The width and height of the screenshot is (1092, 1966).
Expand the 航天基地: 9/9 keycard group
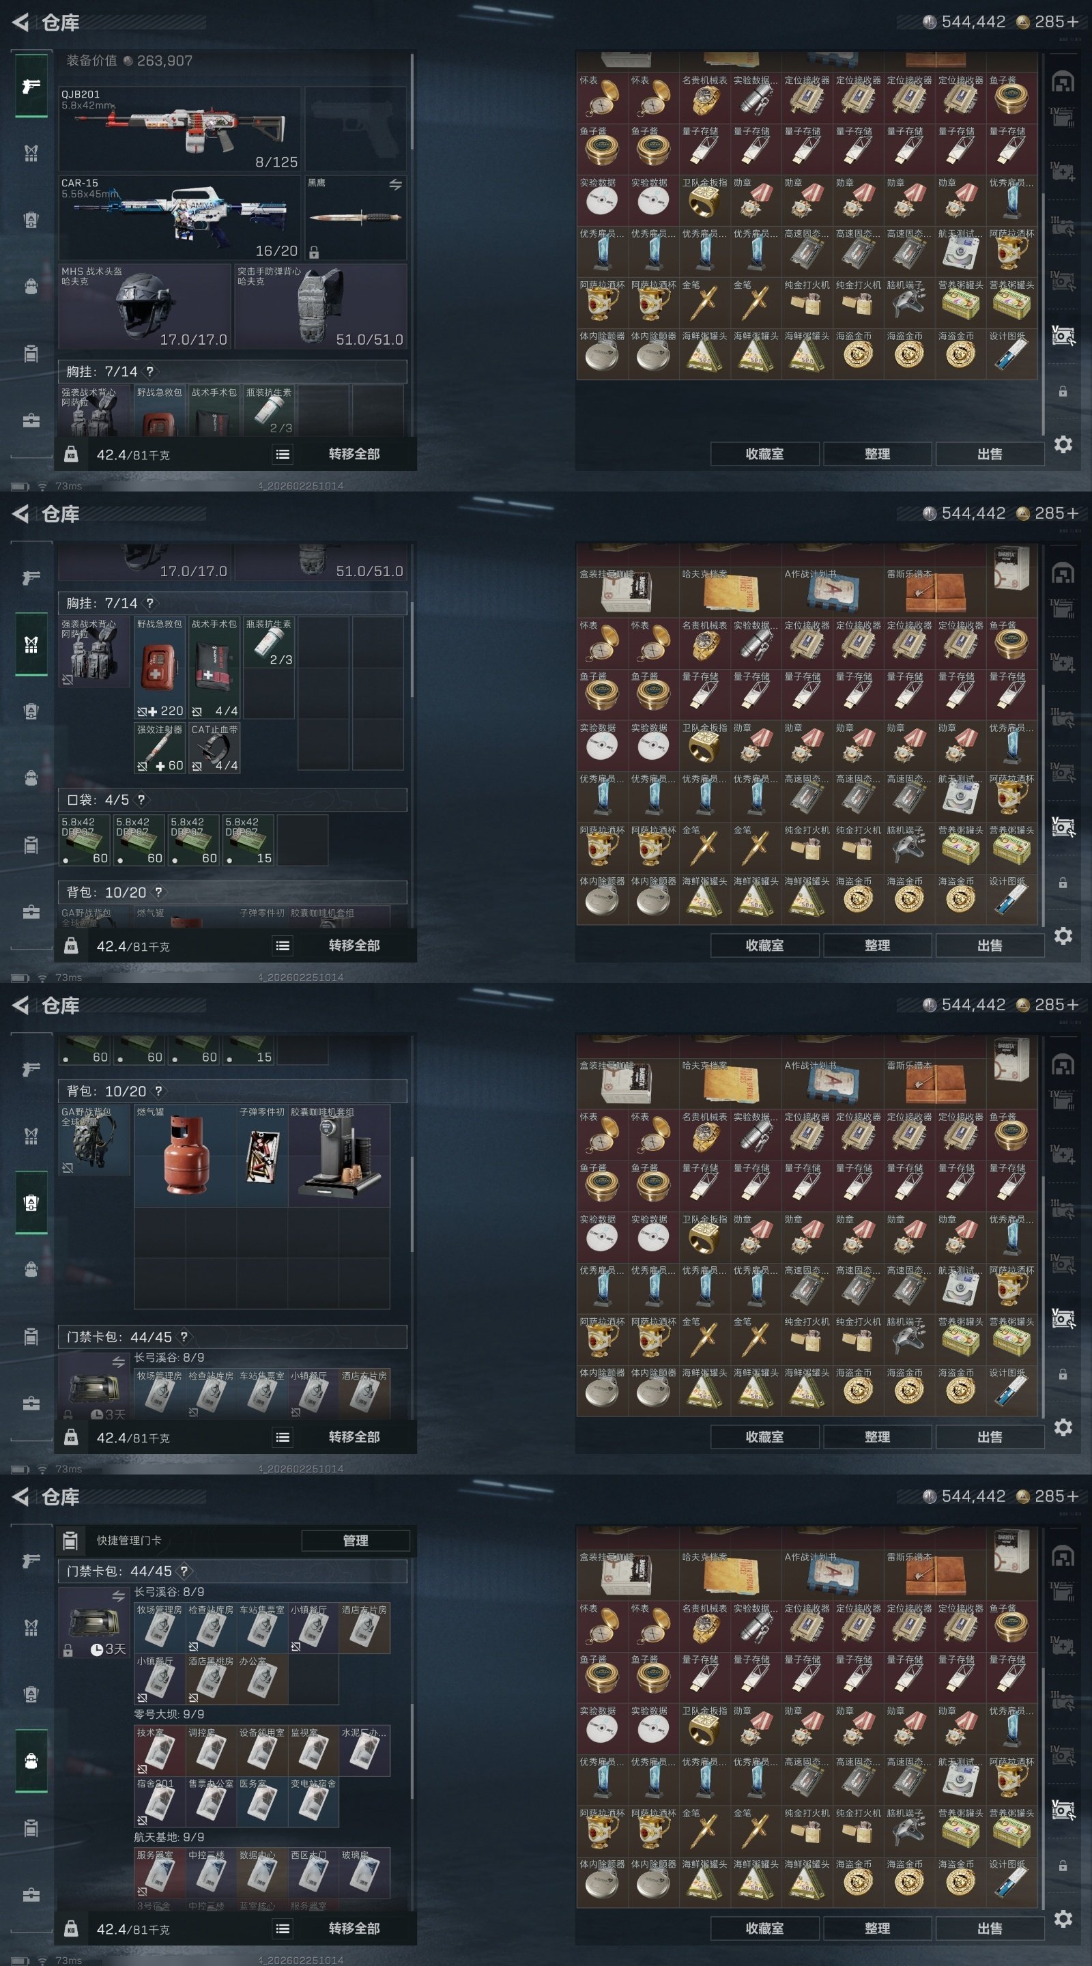[x=169, y=1836]
